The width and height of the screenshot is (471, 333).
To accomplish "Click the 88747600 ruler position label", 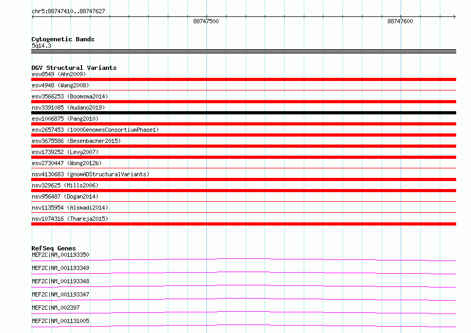I will [400, 21].
